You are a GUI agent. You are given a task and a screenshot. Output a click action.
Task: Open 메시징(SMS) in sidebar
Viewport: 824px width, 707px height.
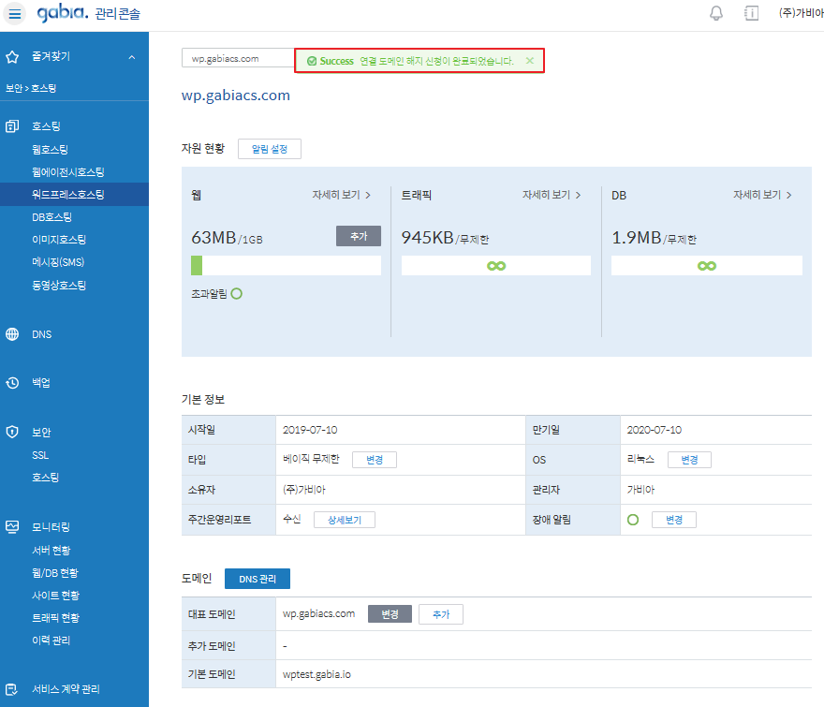pos(58,262)
